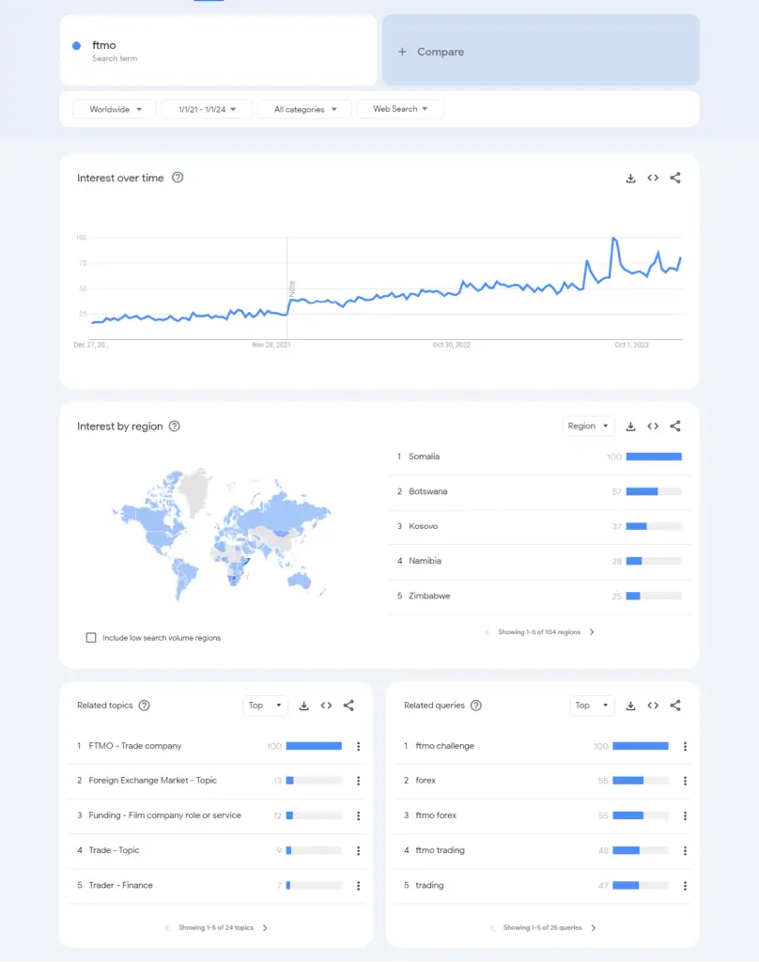
Task: Open help for Interest over time
Action: pos(178,178)
